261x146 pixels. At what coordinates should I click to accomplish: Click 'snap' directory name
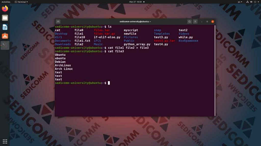[x=157, y=30]
